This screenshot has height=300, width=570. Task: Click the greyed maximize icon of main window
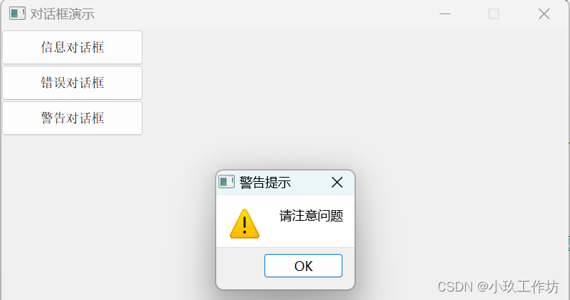tap(493, 13)
